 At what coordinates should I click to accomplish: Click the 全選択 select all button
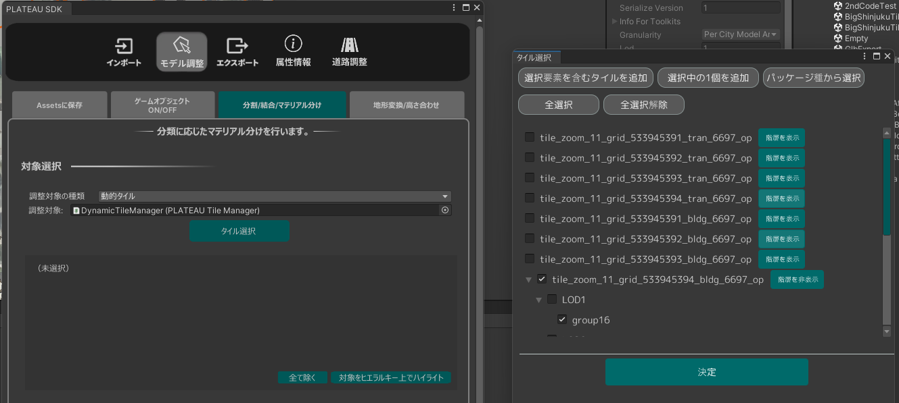coord(558,105)
